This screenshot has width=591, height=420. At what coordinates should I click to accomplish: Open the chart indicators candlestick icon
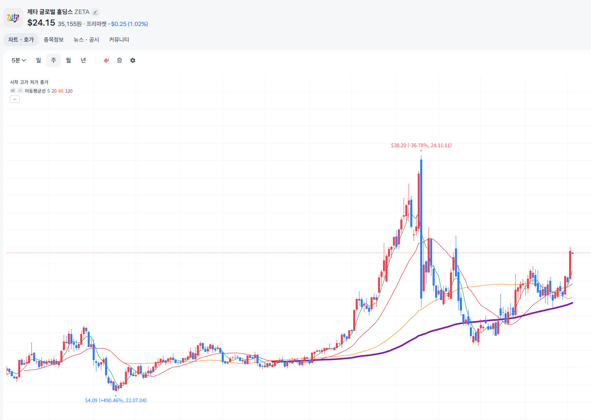pos(106,60)
